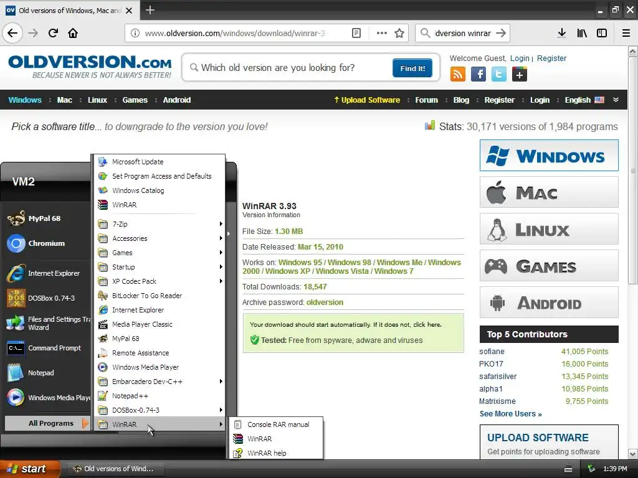Open Microsoft Update menu entry
This screenshot has height=478, width=638.
(x=160, y=162)
